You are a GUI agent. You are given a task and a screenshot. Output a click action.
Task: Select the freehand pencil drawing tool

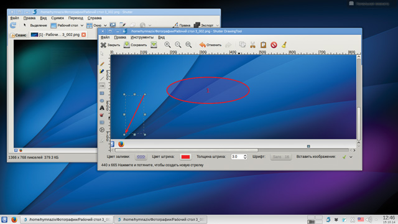102,64
